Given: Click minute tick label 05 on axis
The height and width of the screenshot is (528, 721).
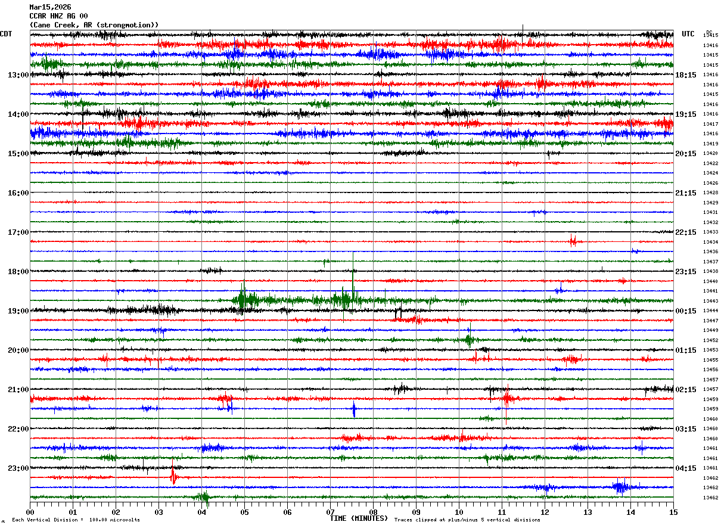Looking at the screenshot, I should [x=244, y=512].
